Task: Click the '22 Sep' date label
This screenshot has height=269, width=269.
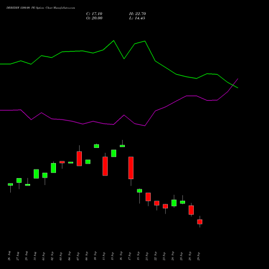Action: pos(155,256)
